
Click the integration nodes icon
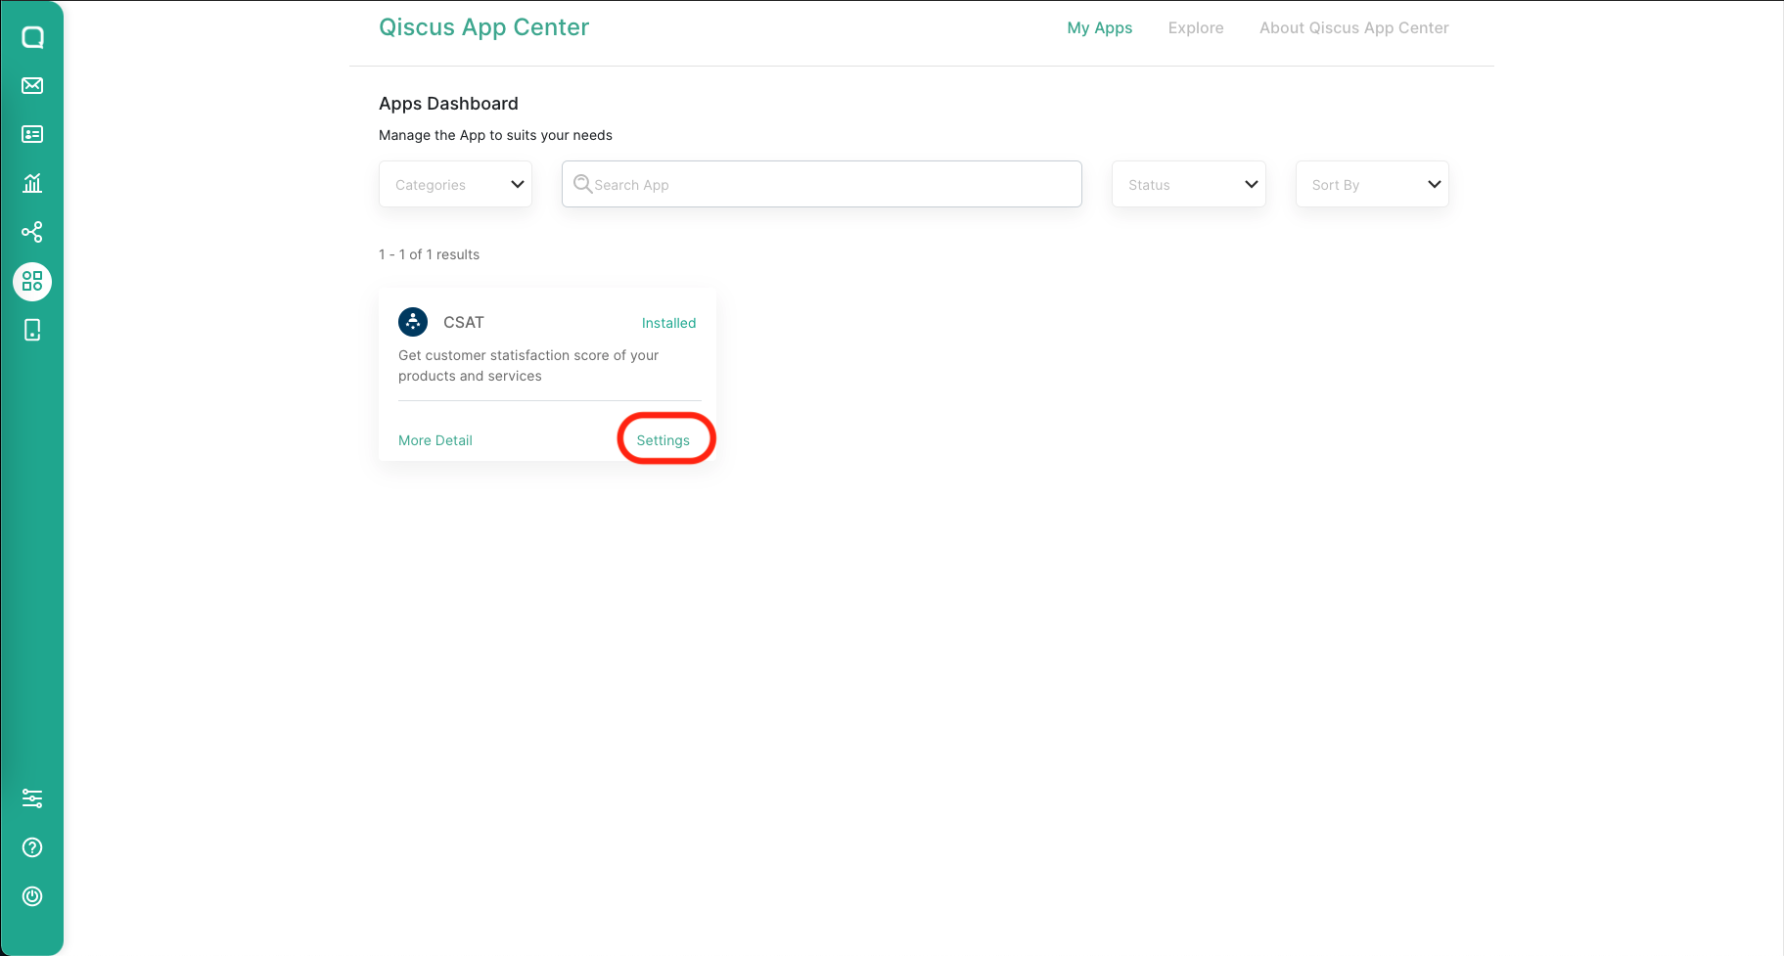[x=32, y=232]
